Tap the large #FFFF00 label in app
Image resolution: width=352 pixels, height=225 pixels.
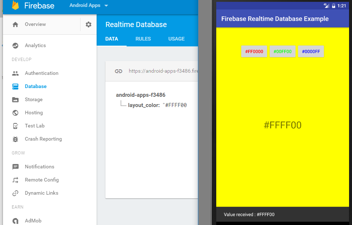282,125
